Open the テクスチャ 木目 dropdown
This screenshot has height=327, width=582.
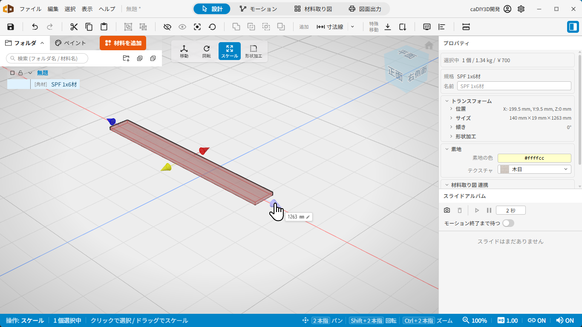coord(534,169)
